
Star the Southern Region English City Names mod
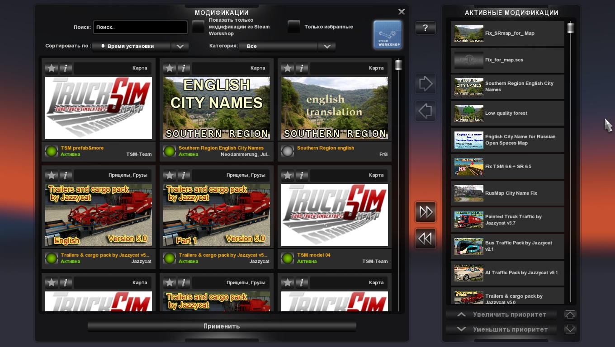tap(170, 68)
